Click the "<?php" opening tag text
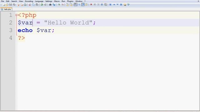 pos(27,15)
